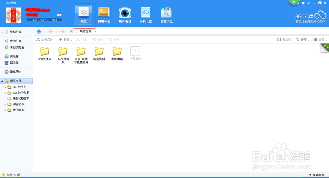
Task: Click 上传文件 upload toolbar button
Action: click(x=44, y=39)
